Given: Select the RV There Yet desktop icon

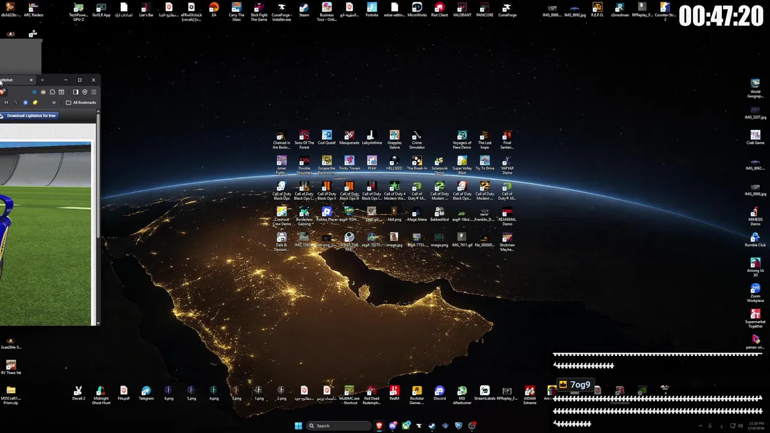Looking at the screenshot, I should (x=11, y=367).
